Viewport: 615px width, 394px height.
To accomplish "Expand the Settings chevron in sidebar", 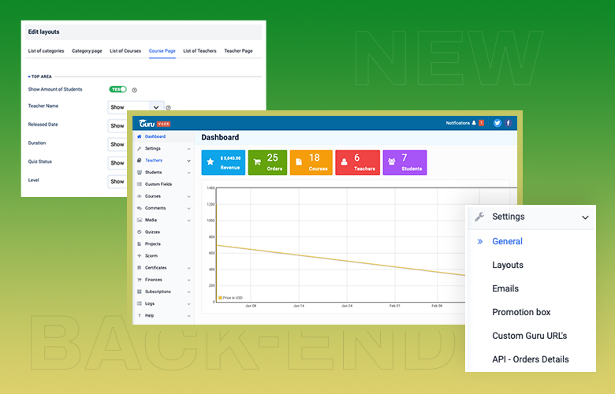I will pos(188,149).
